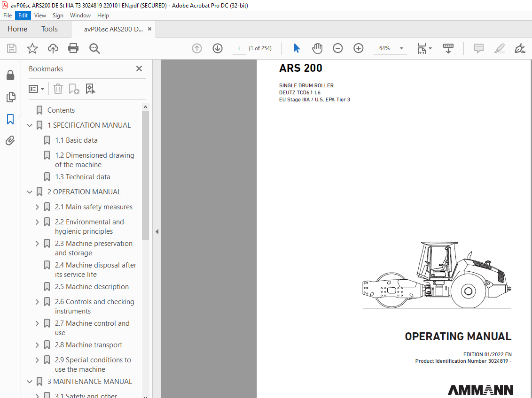Screen dimensions: 532x398
Task: Go to next page arrow icon
Action: coord(218,48)
